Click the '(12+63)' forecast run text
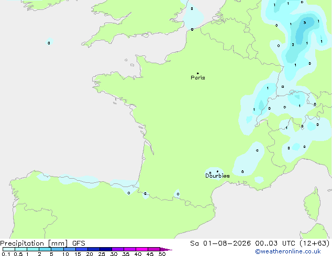 point(315,243)
